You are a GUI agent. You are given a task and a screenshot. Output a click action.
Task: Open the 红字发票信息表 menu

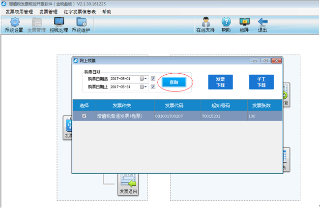(80, 11)
